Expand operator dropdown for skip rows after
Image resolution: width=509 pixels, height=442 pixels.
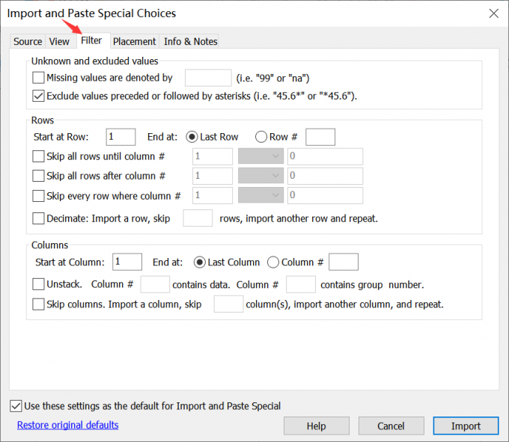point(260,176)
